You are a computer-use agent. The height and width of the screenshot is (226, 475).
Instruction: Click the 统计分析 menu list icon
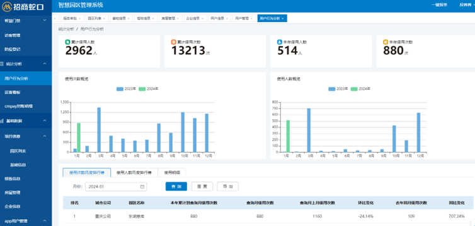(x=2, y=63)
